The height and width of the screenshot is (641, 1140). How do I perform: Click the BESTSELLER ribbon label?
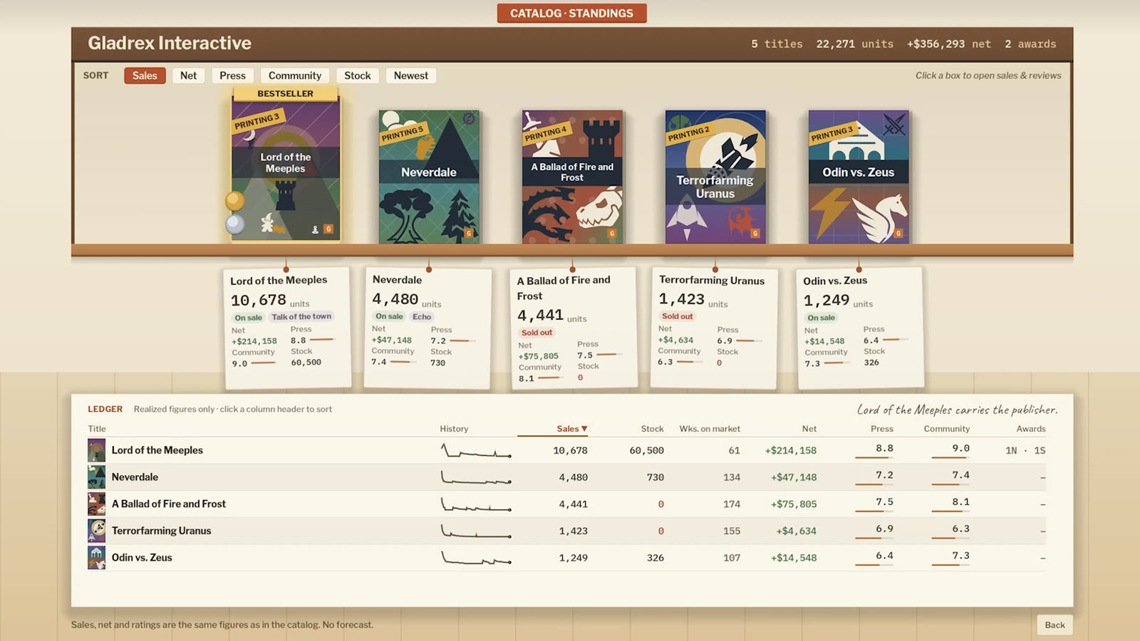(285, 93)
